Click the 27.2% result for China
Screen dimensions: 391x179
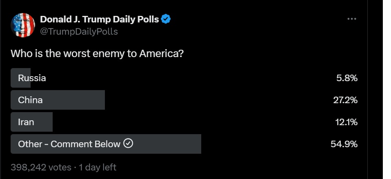tap(345, 100)
